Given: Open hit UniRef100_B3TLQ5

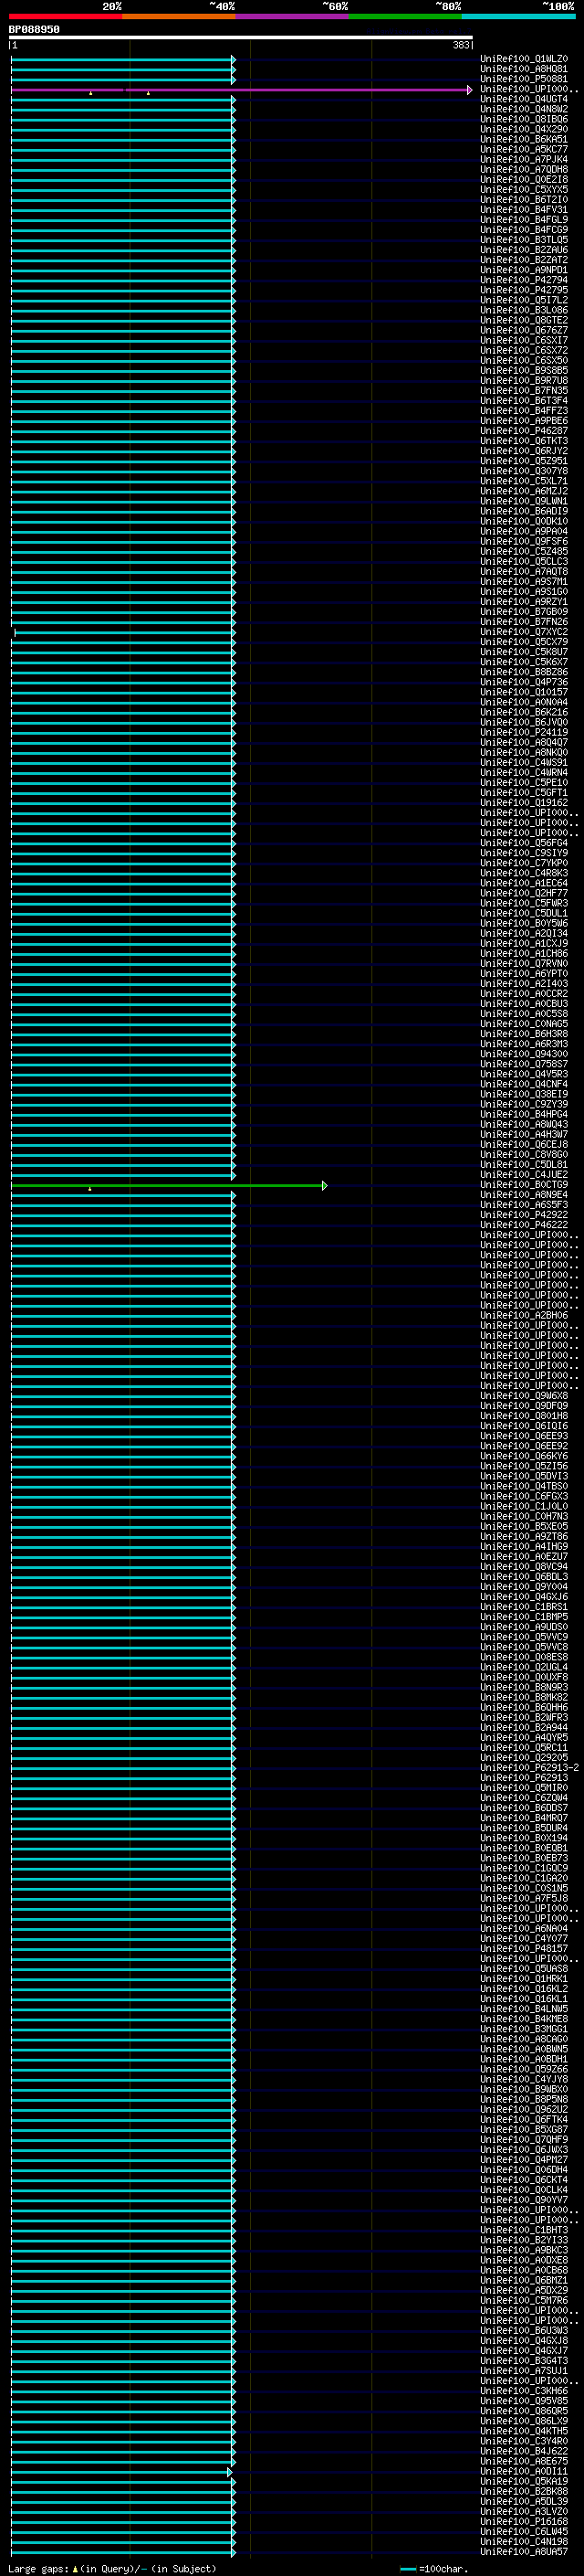Looking at the screenshot, I should [x=524, y=240].
